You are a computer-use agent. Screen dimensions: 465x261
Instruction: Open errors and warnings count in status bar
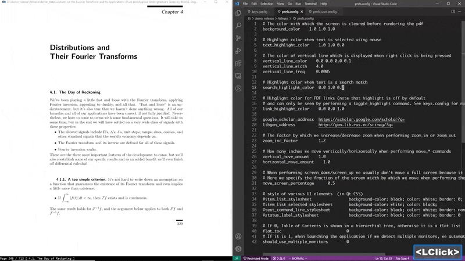[x=279, y=258]
